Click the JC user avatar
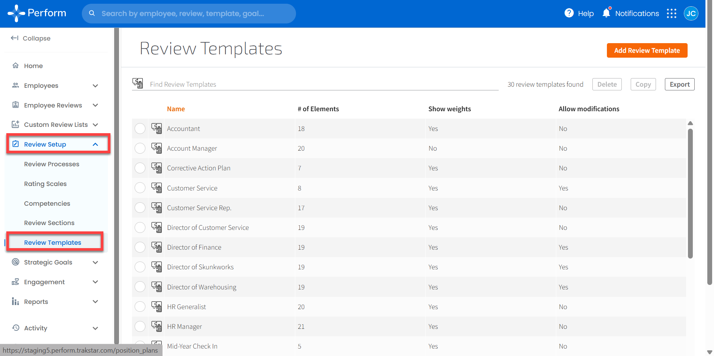The image size is (714, 356). tap(691, 14)
